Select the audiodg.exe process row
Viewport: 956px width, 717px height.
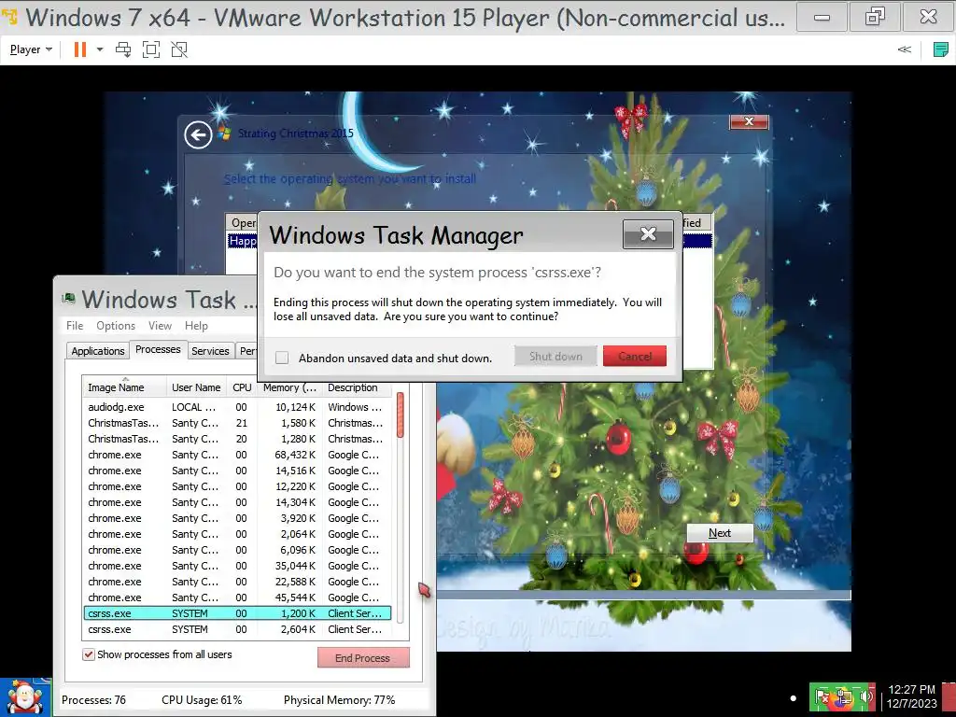tap(237, 407)
